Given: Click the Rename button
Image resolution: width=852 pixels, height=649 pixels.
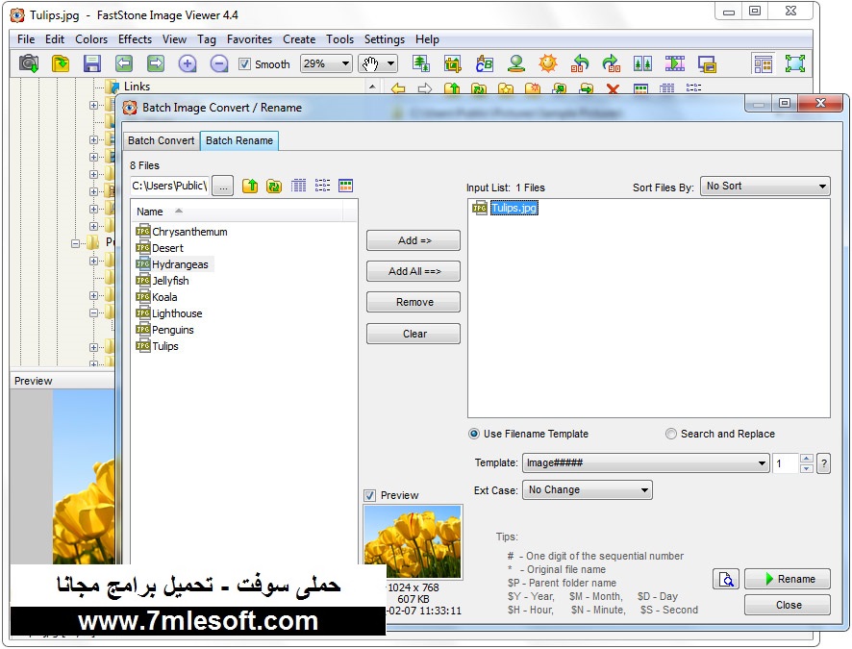Looking at the screenshot, I should (x=788, y=579).
